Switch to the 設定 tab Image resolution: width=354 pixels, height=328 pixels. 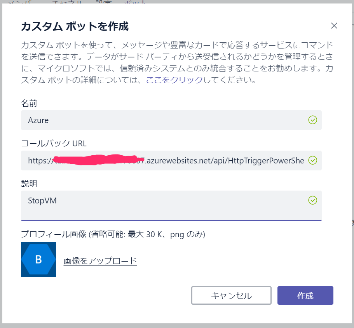(x=102, y=2)
